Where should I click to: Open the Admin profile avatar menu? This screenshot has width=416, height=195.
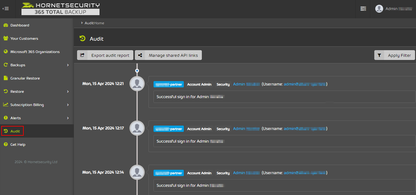pyautogui.click(x=379, y=9)
